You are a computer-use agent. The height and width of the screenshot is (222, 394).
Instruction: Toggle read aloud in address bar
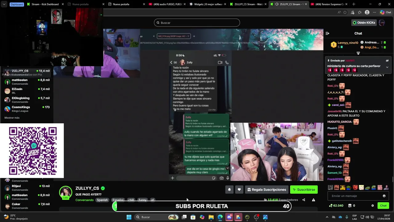(x=339, y=12)
